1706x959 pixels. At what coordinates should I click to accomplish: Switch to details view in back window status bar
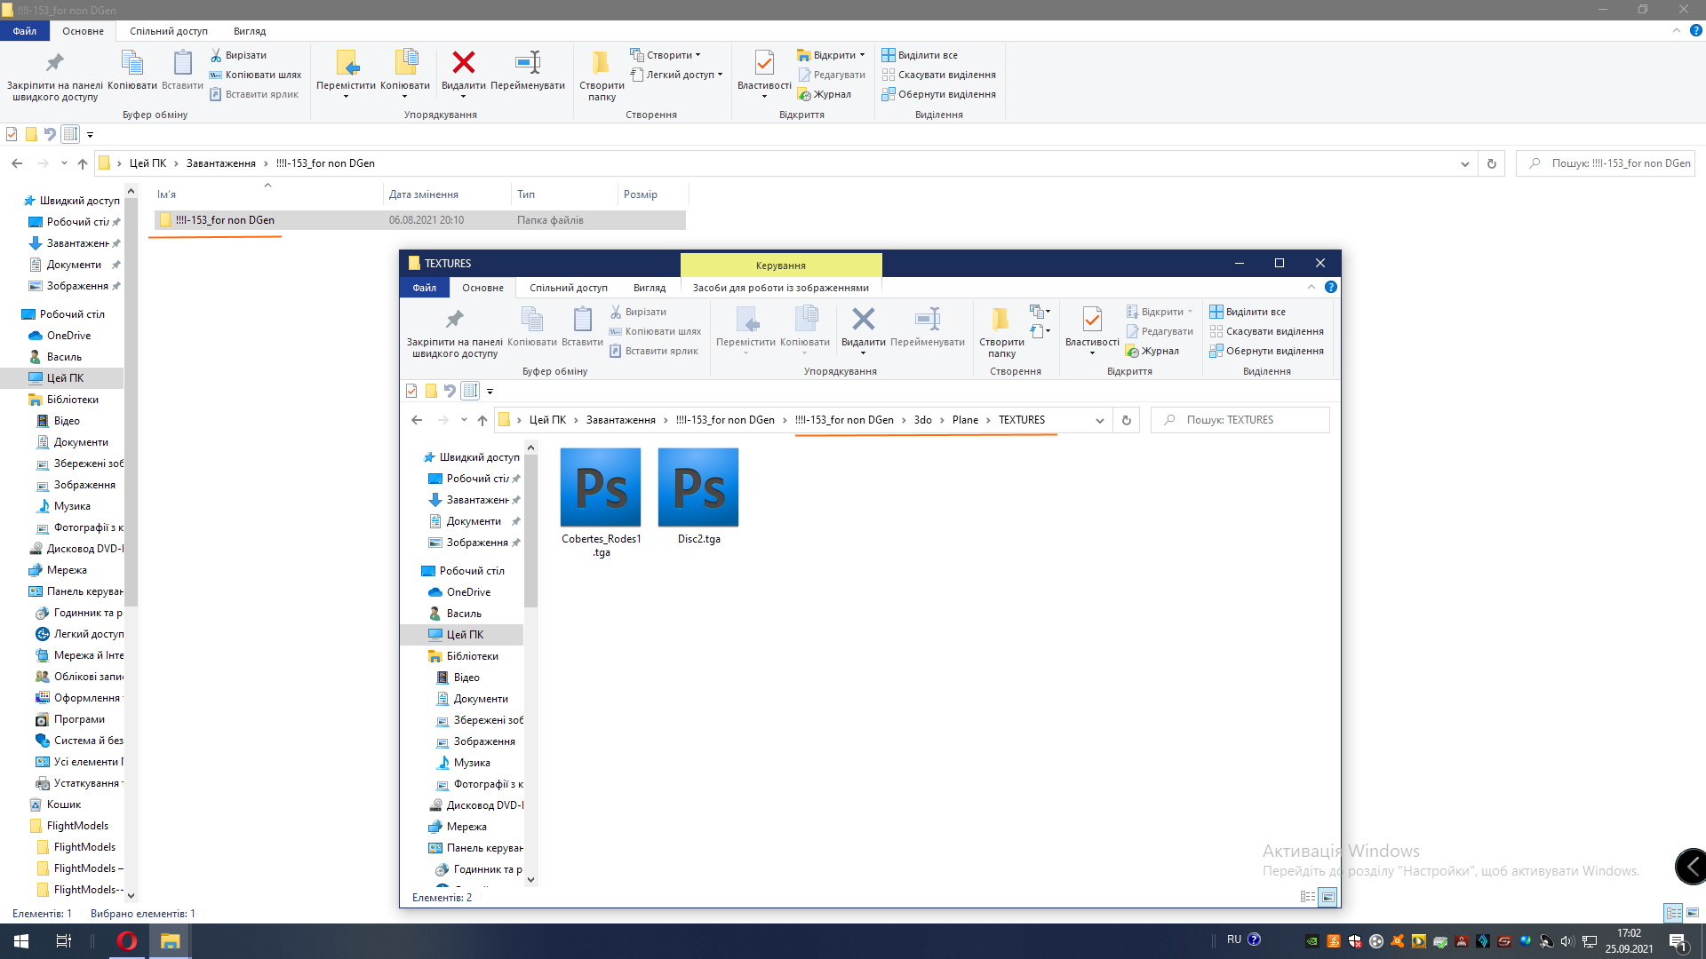pos(1672,913)
